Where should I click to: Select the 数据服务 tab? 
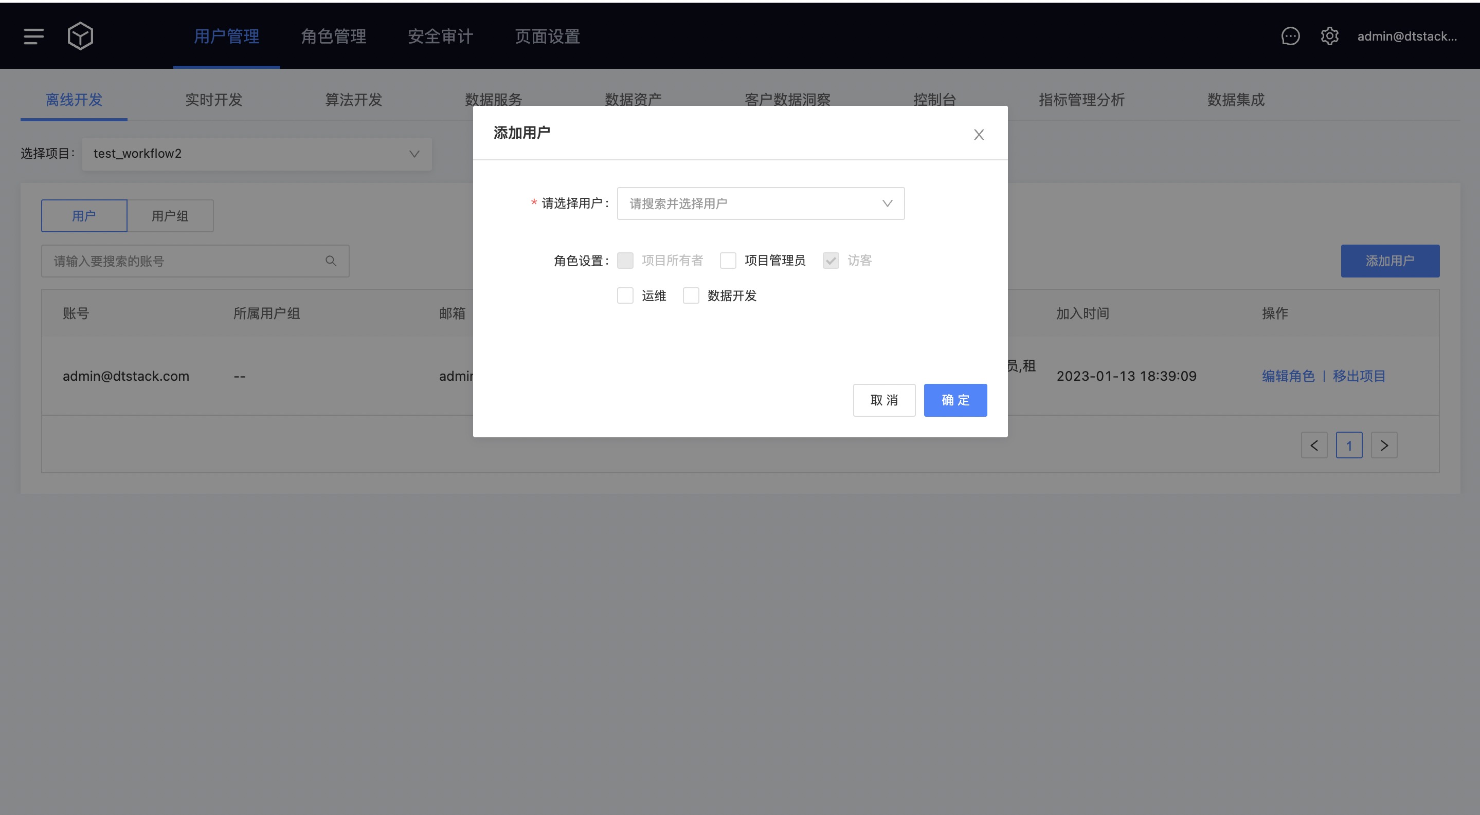point(494,100)
